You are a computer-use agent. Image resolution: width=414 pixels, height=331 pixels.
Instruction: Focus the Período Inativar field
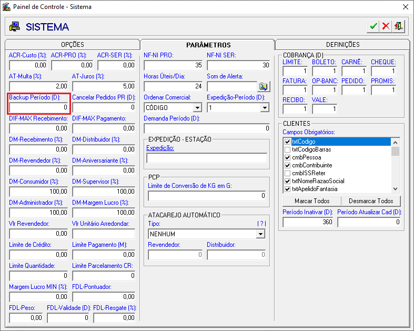click(308, 222)
